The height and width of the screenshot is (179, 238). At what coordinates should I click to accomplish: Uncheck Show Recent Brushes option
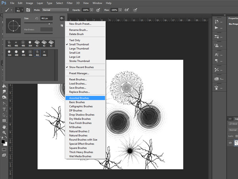pyautogui.click(x=81, y=67)
